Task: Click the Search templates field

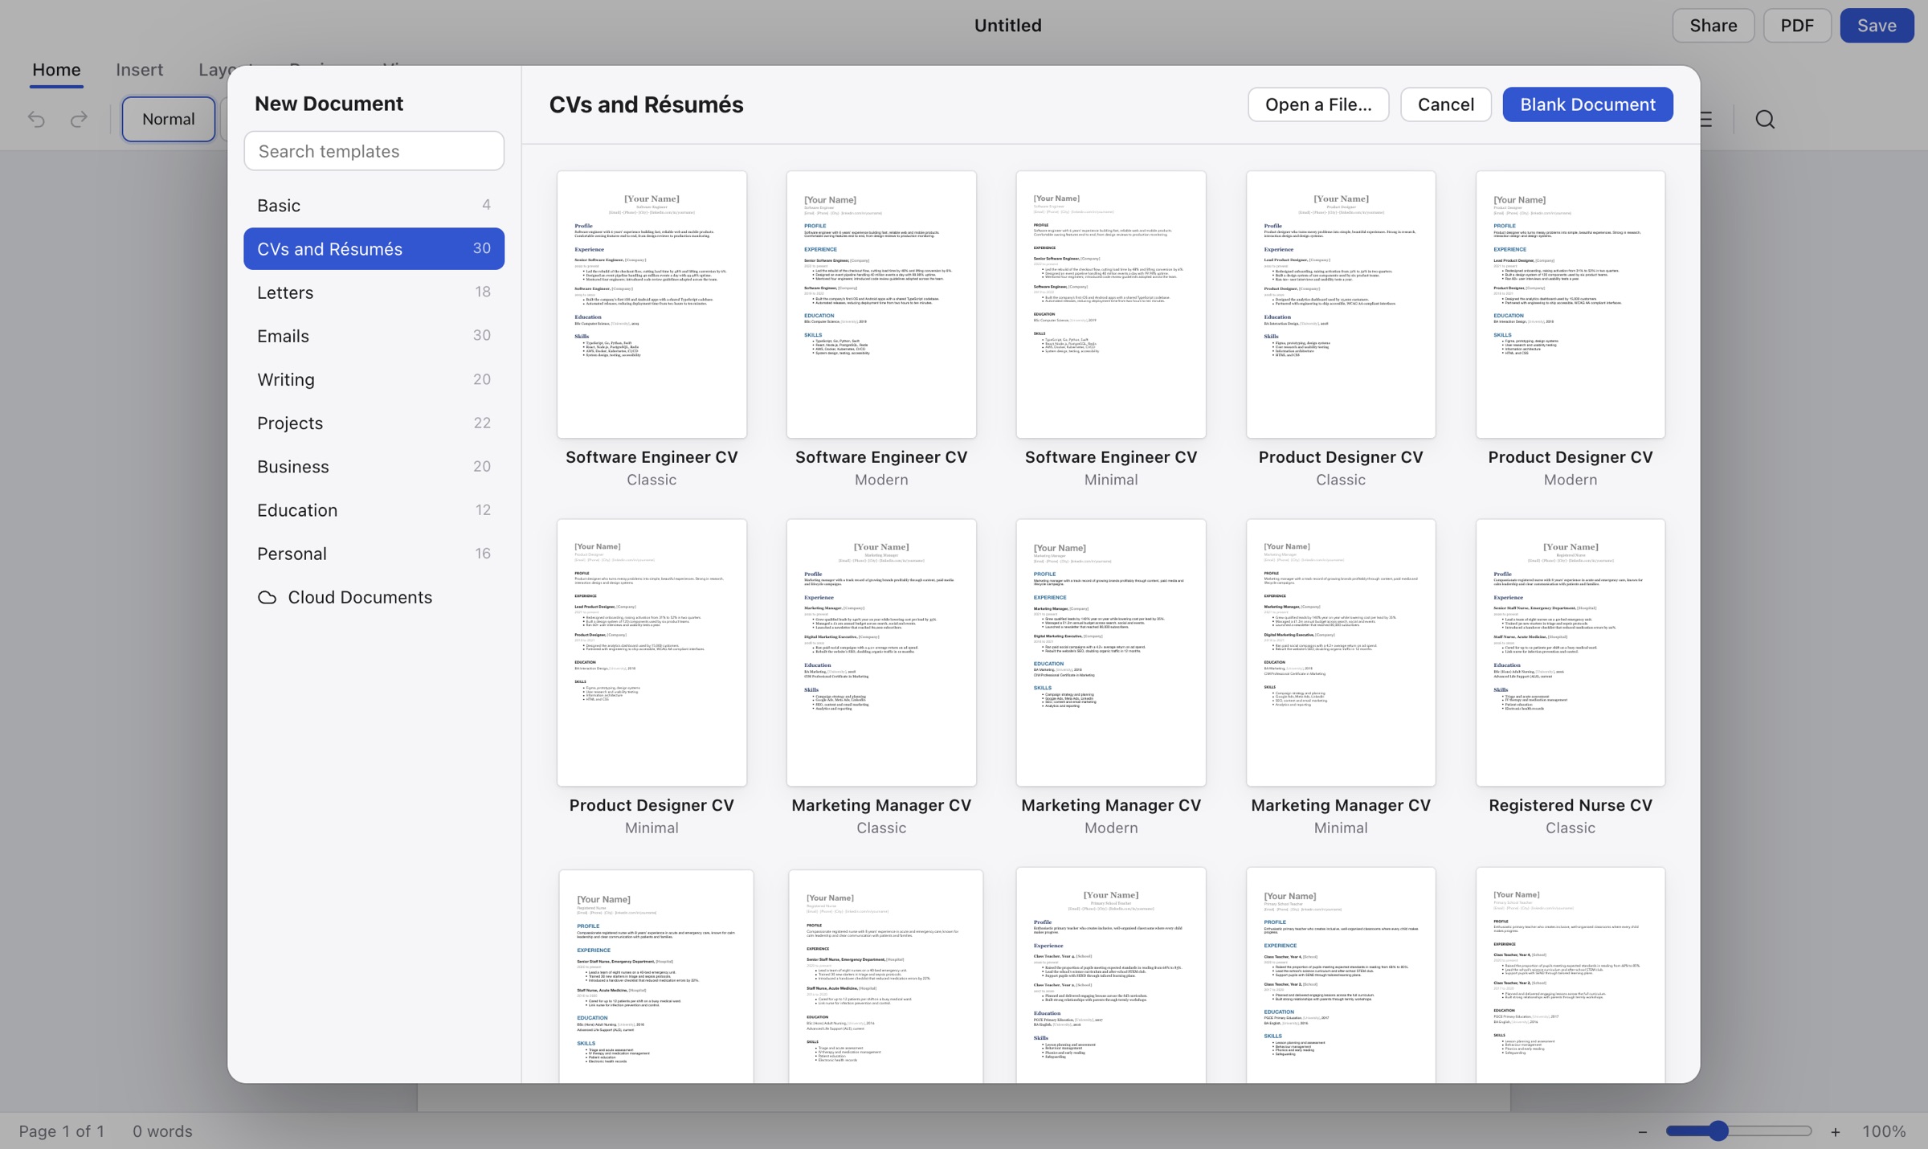Action: coord(374,151)
